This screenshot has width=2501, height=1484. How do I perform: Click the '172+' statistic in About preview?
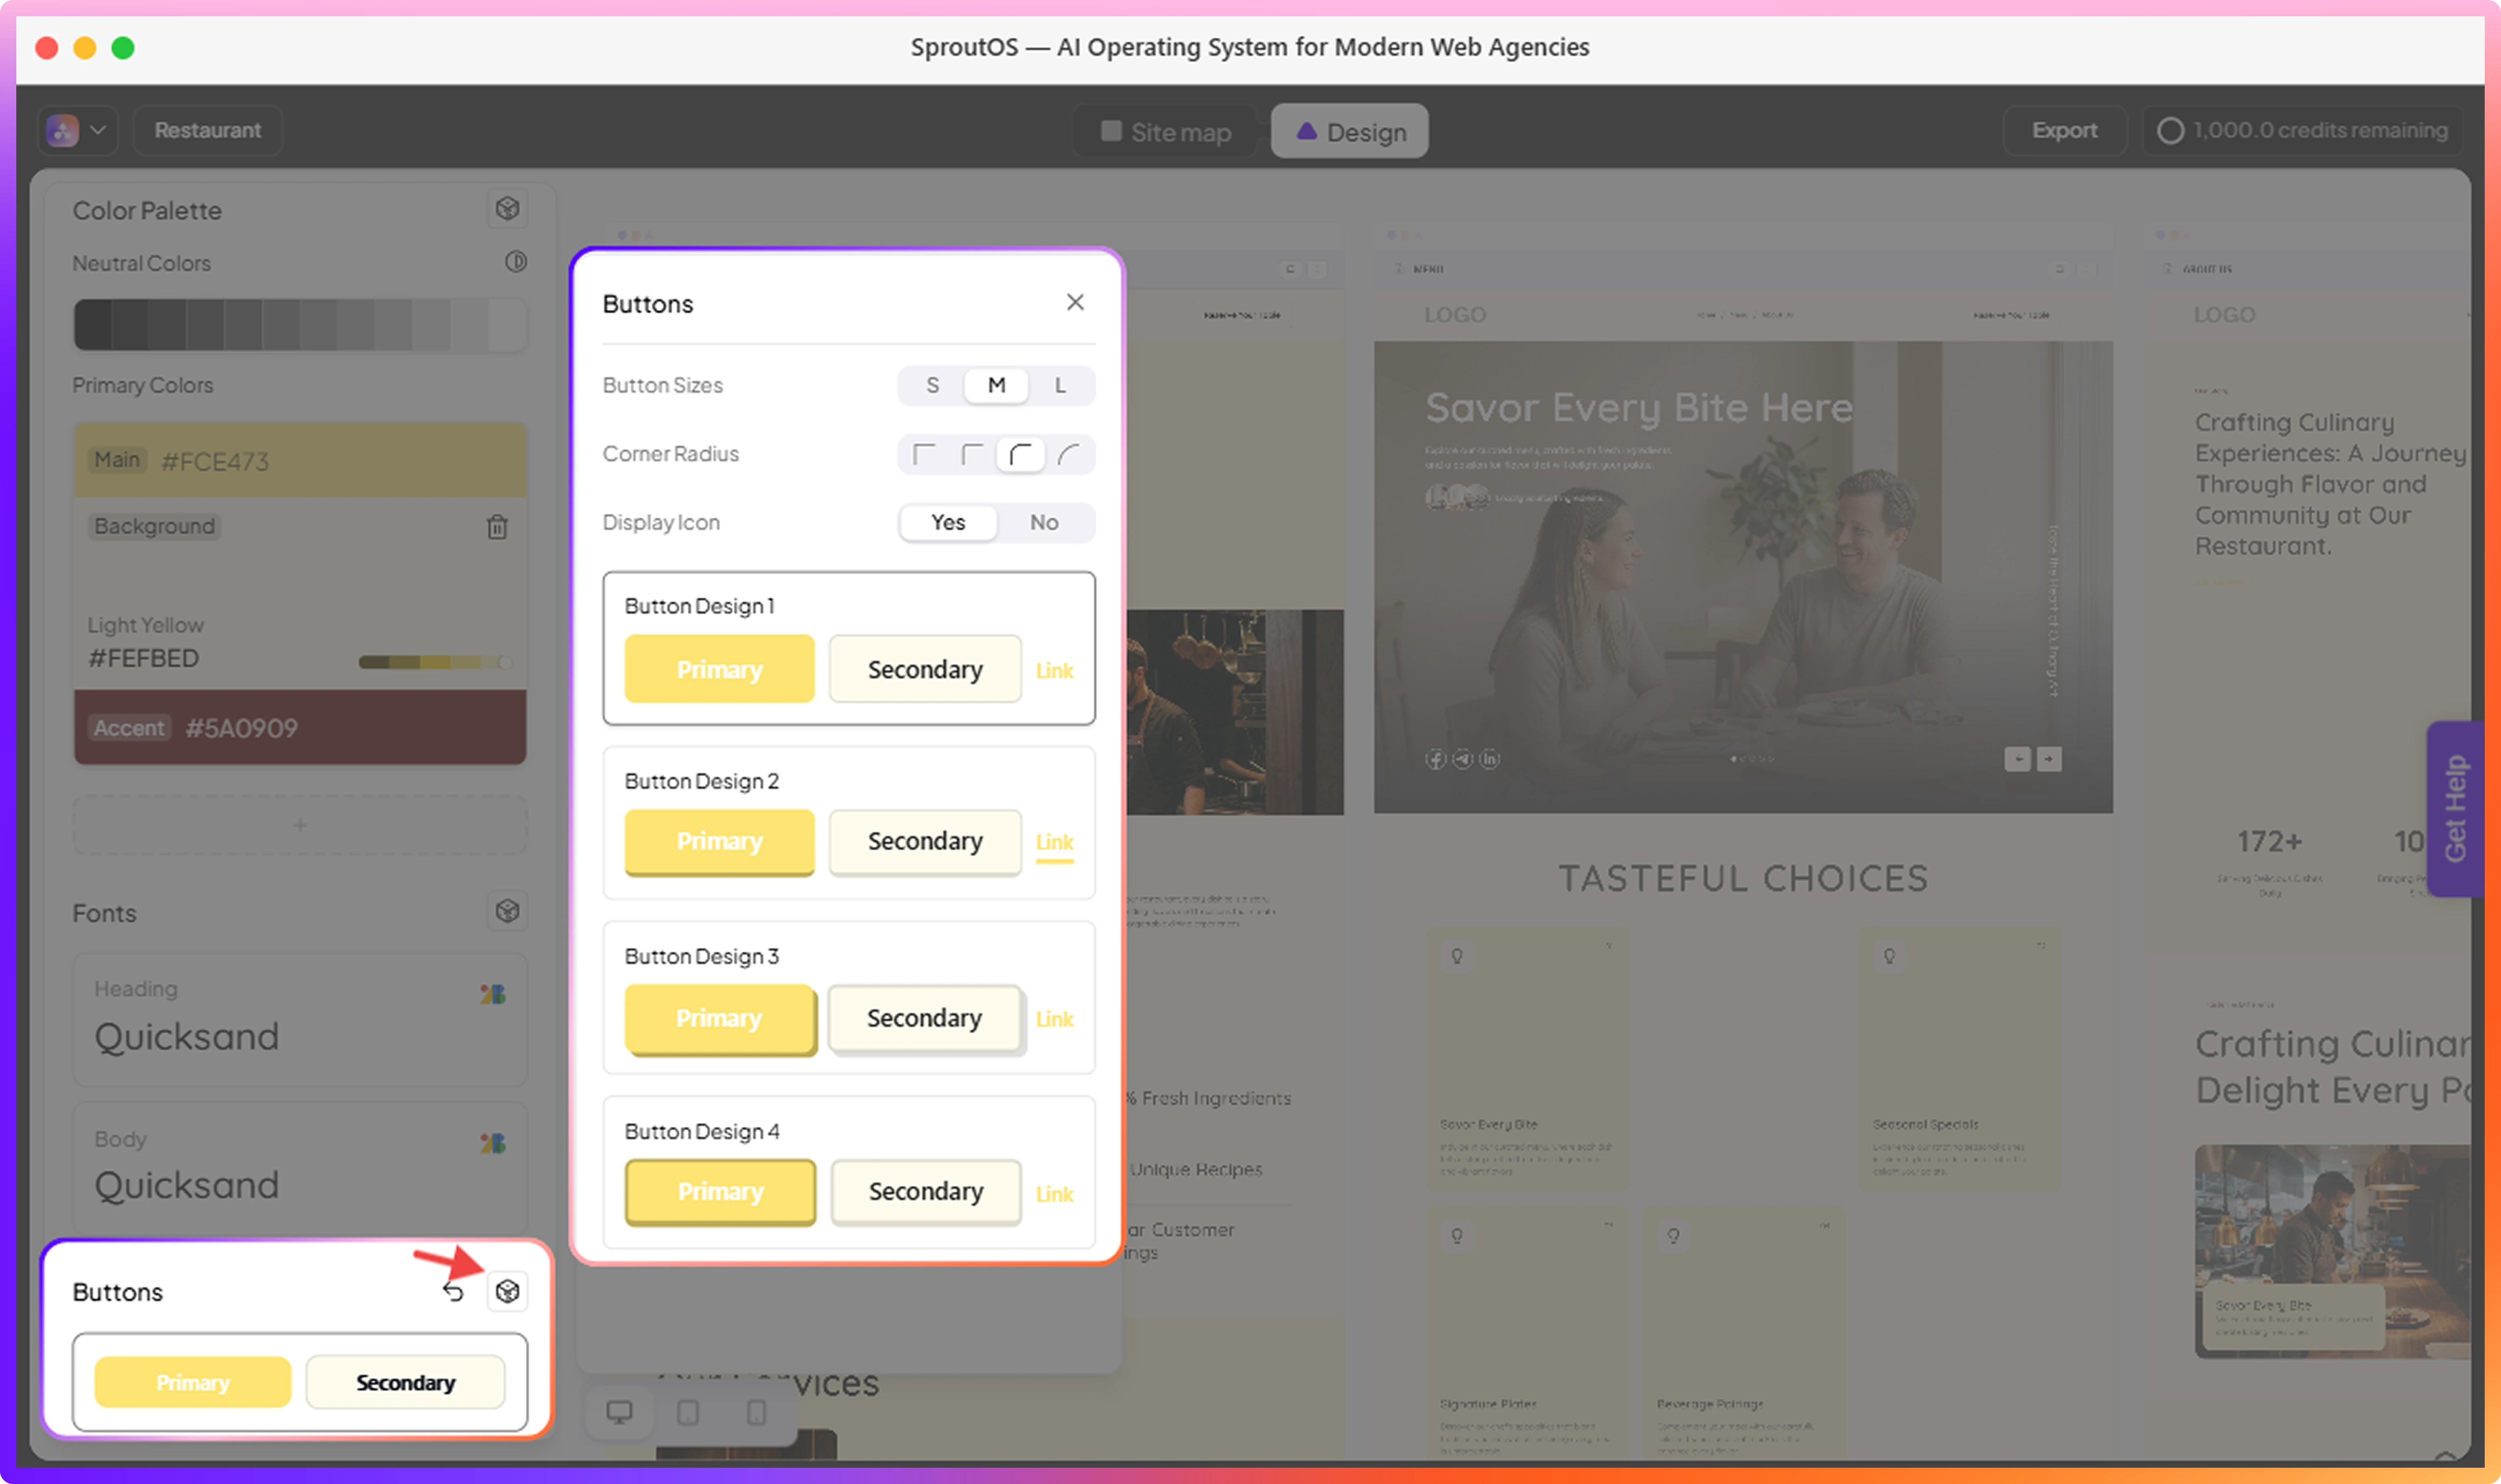(x=2269, y=841)
